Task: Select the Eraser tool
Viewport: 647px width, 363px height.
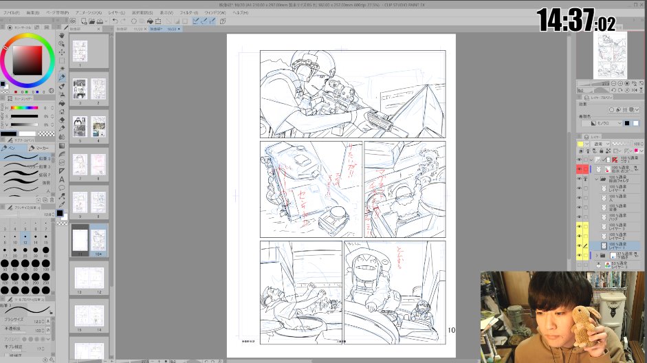Action: pos(62,120)
